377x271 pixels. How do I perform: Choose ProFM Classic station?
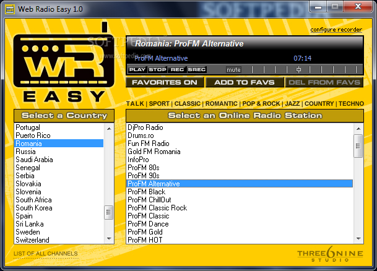[240, 216]
